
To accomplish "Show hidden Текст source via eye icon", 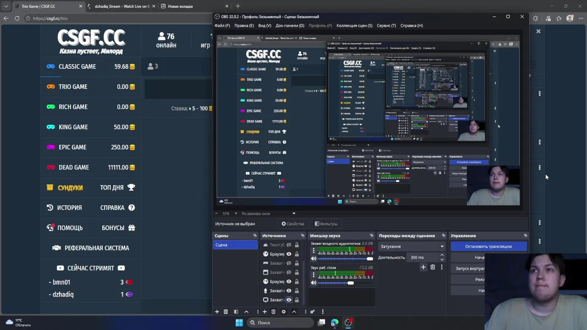I will [288, 245].
